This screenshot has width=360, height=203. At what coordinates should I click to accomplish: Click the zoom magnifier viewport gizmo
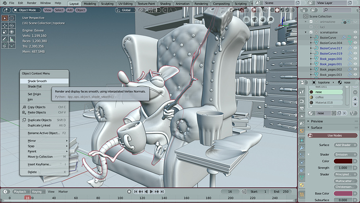(271, 20)
